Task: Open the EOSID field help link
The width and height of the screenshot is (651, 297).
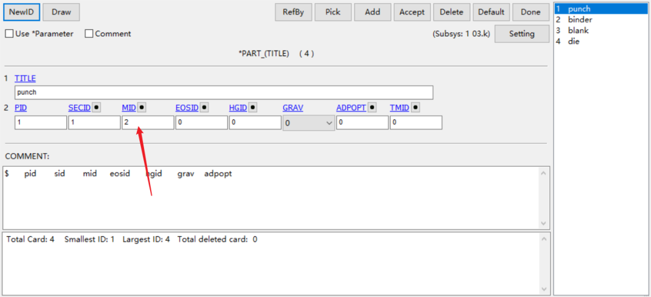Action: pos(187,108)
